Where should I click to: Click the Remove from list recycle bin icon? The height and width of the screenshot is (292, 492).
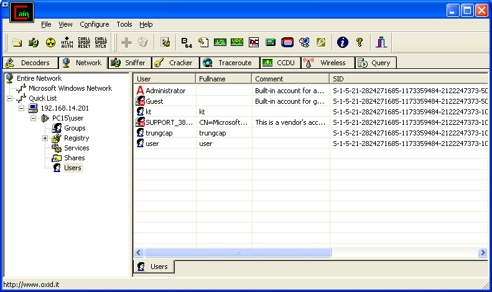[x=143, y=42]
